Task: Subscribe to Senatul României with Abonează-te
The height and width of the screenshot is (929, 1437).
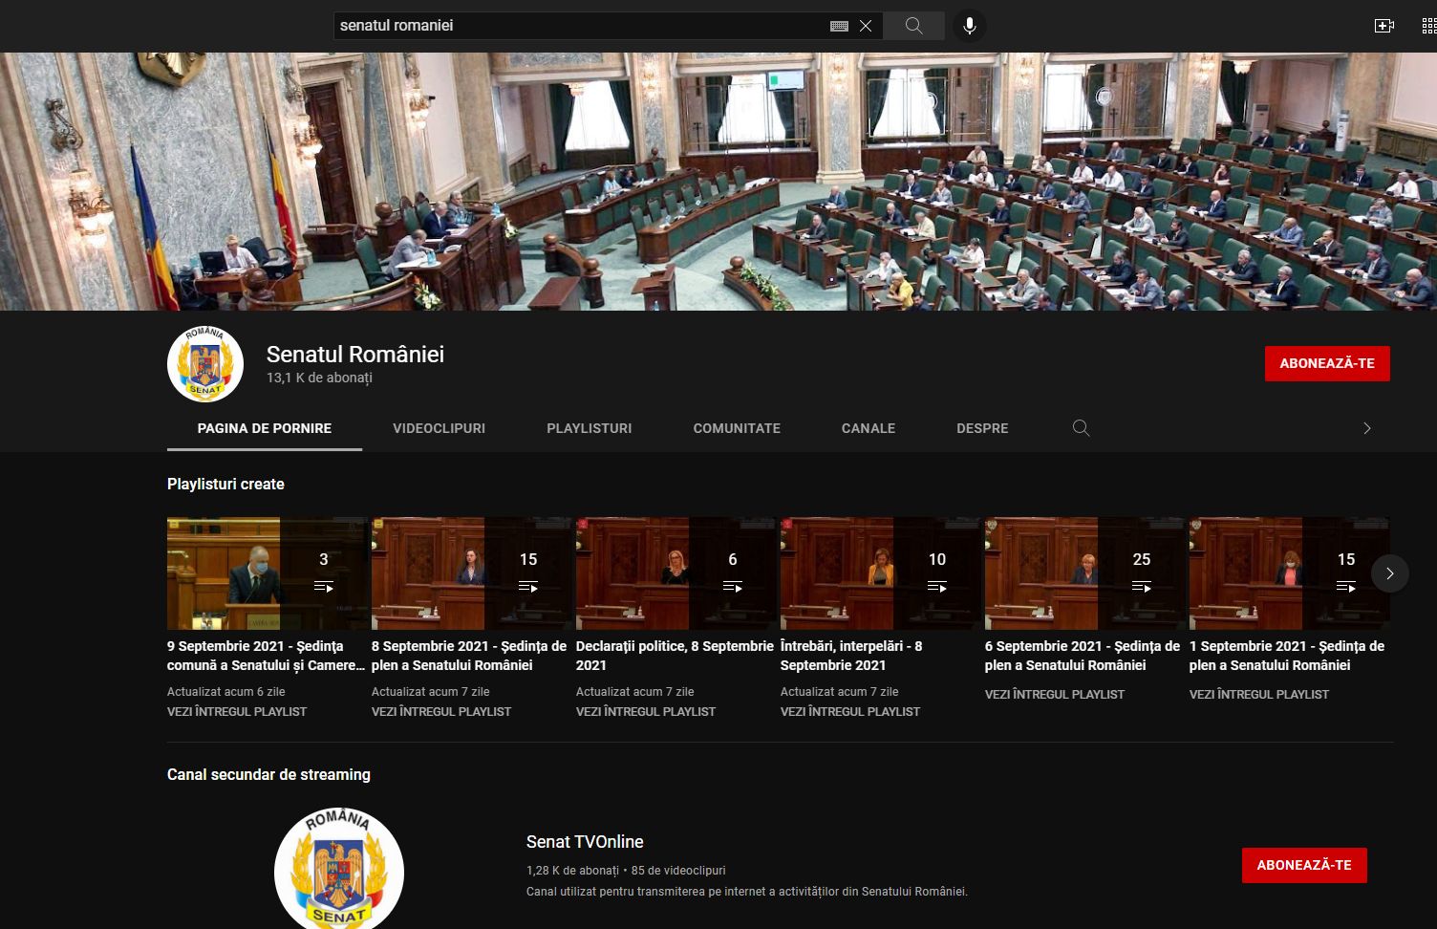Action: coord(1327,363)
